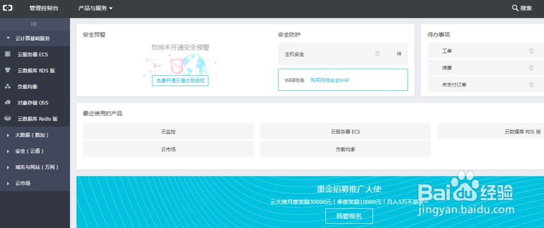Click the search magnifier icon

coord(515,8)
